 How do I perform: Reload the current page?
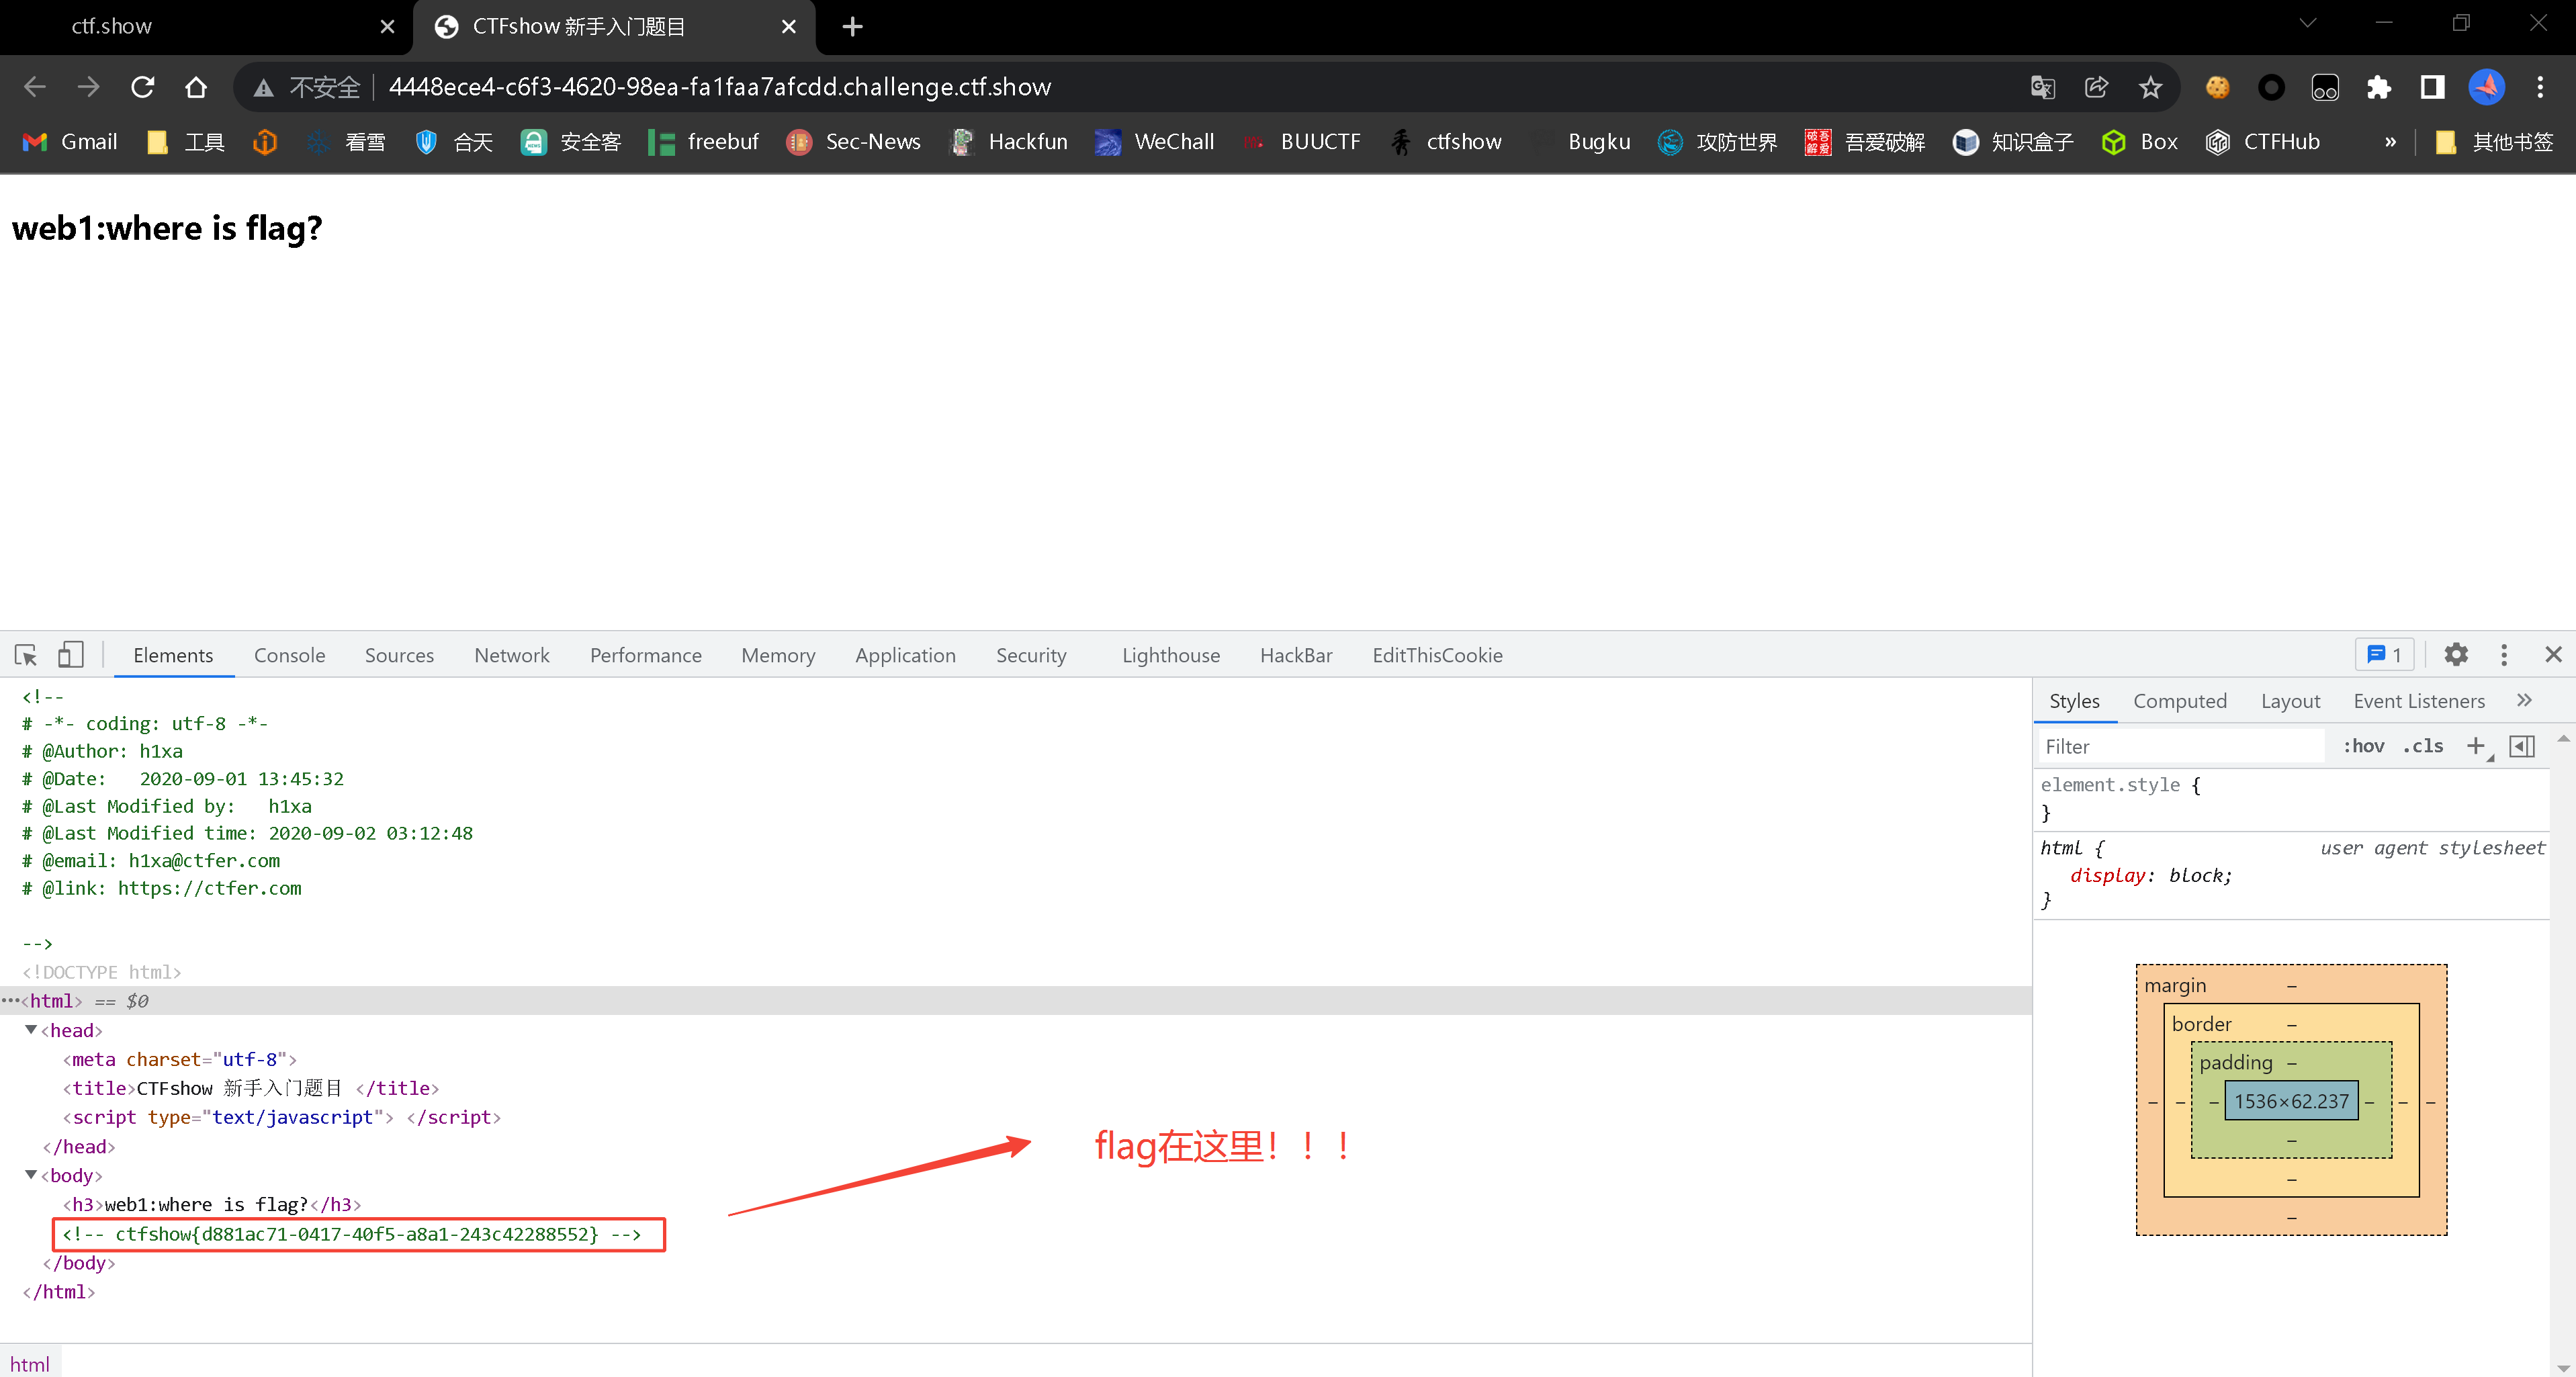point(143,87)
